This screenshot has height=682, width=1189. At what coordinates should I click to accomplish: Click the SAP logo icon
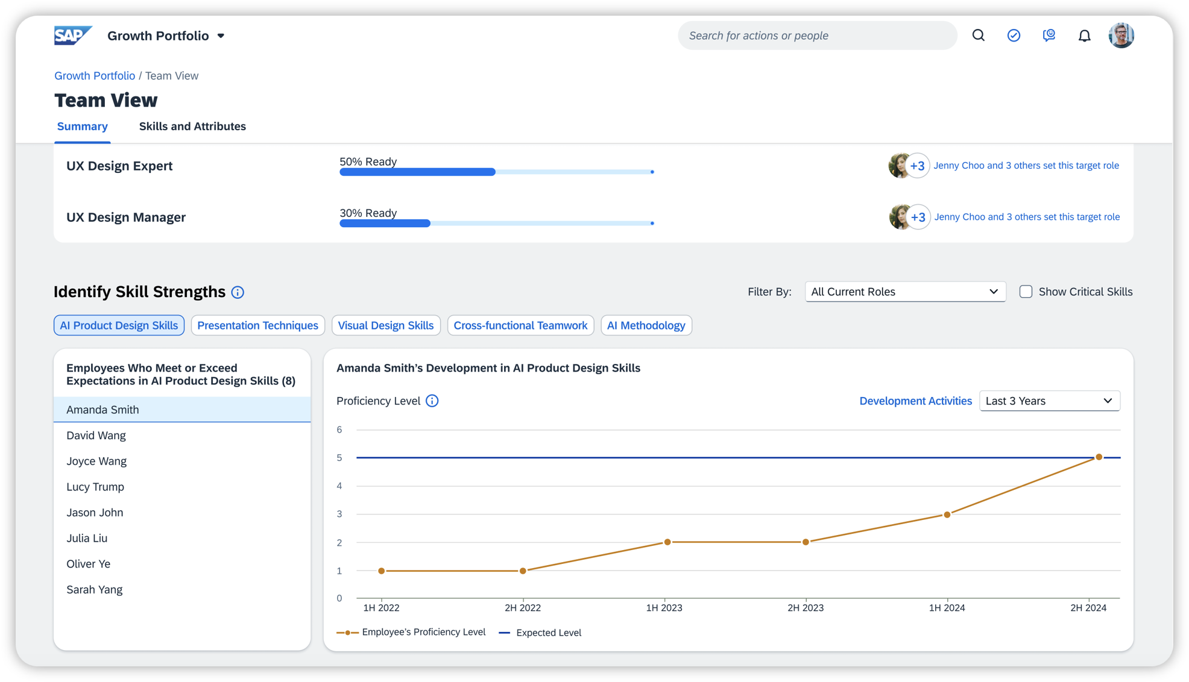tap(72, 36)
